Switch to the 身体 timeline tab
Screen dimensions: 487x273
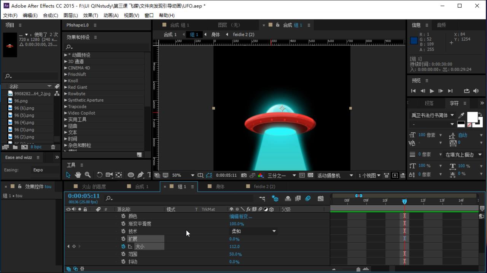220,187
